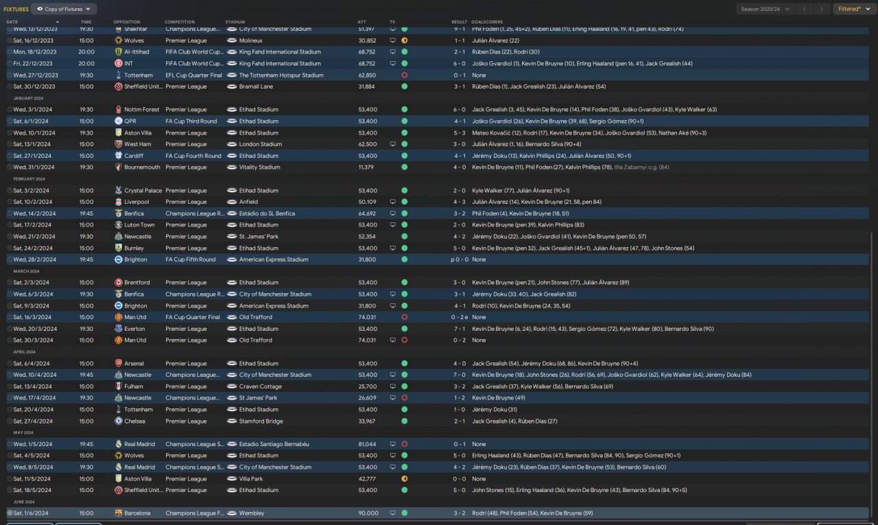Sort by the Result column header

[459, 22]
